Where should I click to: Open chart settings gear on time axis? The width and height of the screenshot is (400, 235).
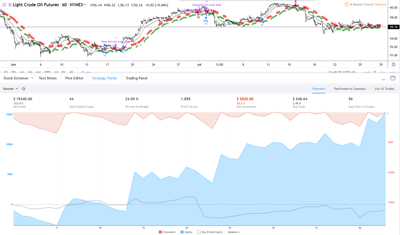(x=393, y=64)
